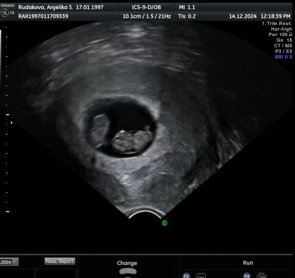Screen dimensions: 295x278
Task: Click the Gn 15 gain value
Action: tap(284, 40)
